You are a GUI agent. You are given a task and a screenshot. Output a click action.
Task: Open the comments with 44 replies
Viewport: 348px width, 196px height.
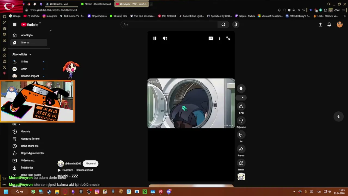(x=241, y=135)
